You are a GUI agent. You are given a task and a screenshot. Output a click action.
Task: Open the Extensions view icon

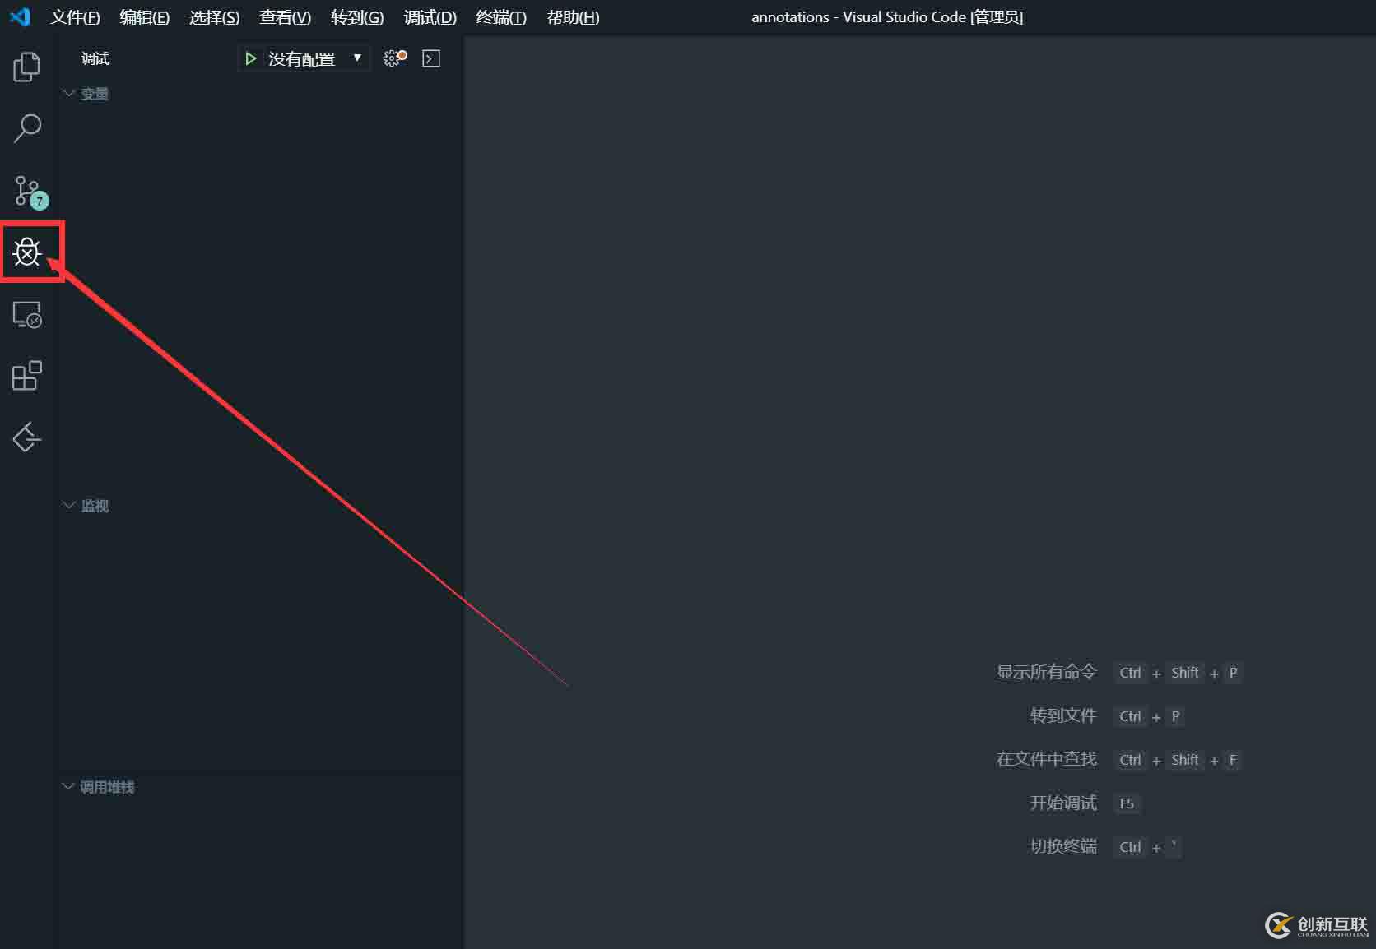pos(26,376)
